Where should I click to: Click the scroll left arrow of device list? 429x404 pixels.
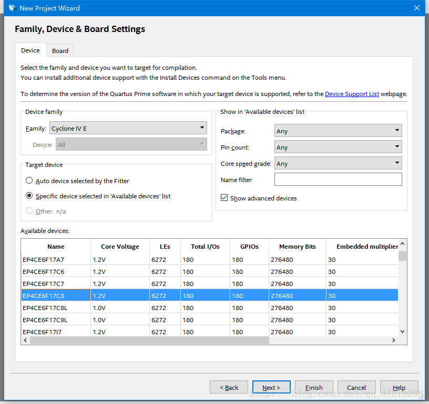pyautogui.click(x=25, y=340)
